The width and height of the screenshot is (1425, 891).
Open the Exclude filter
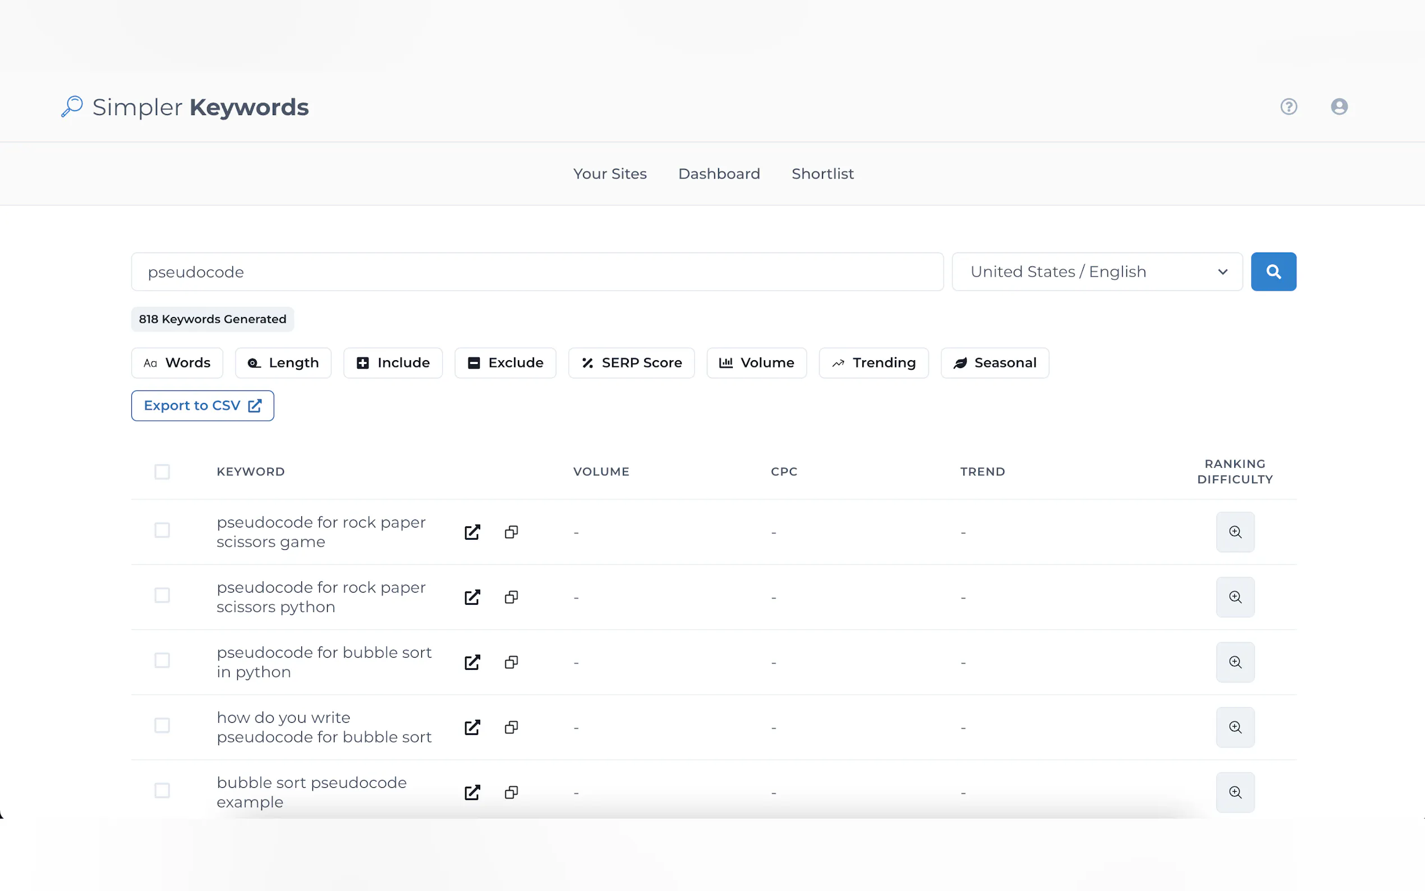pyautogui.click(x=505, y=363)
